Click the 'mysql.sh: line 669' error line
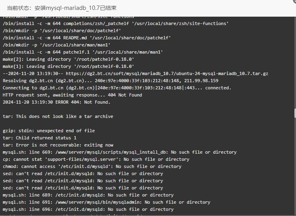The image size is (296, 216). (120, 152)
